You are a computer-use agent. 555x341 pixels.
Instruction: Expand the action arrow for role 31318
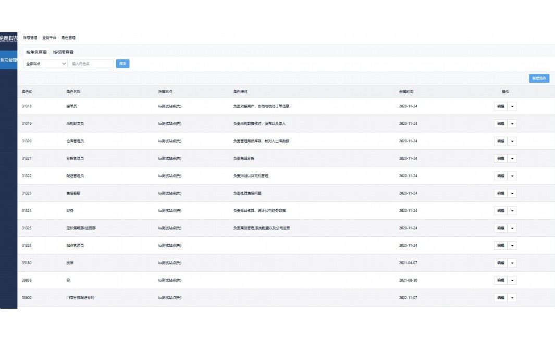point(512,106)
